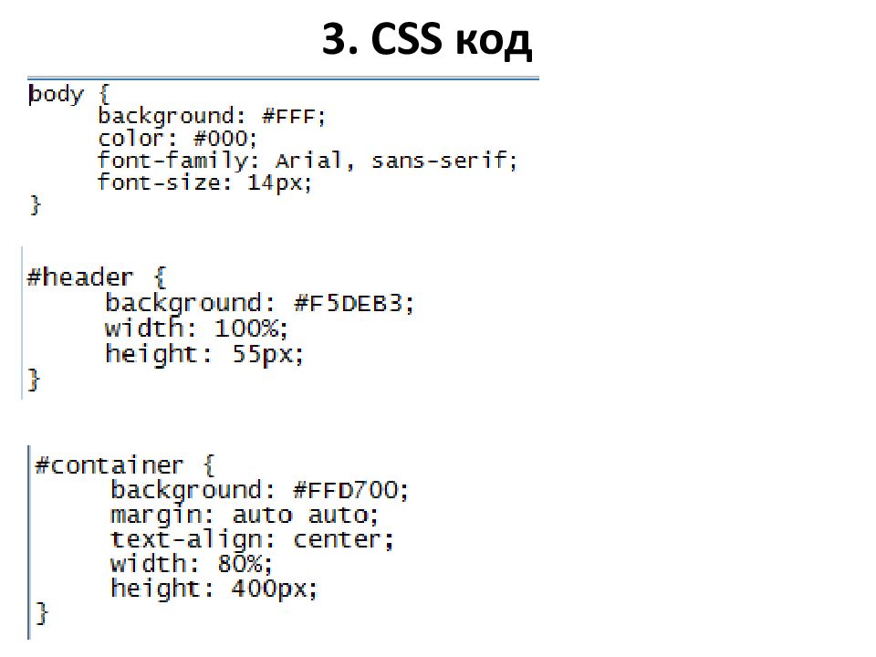Click the margin: auto auto line

245,515
